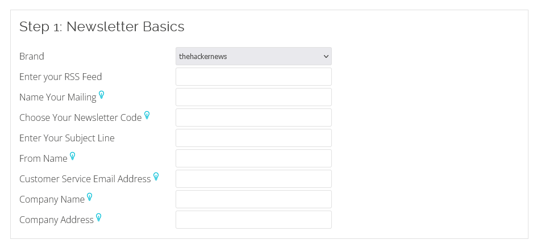The width and height of the screenshot is (537, 252).
Task: Click the Customer Service Email Address field
Action: [x=253, y=179]
